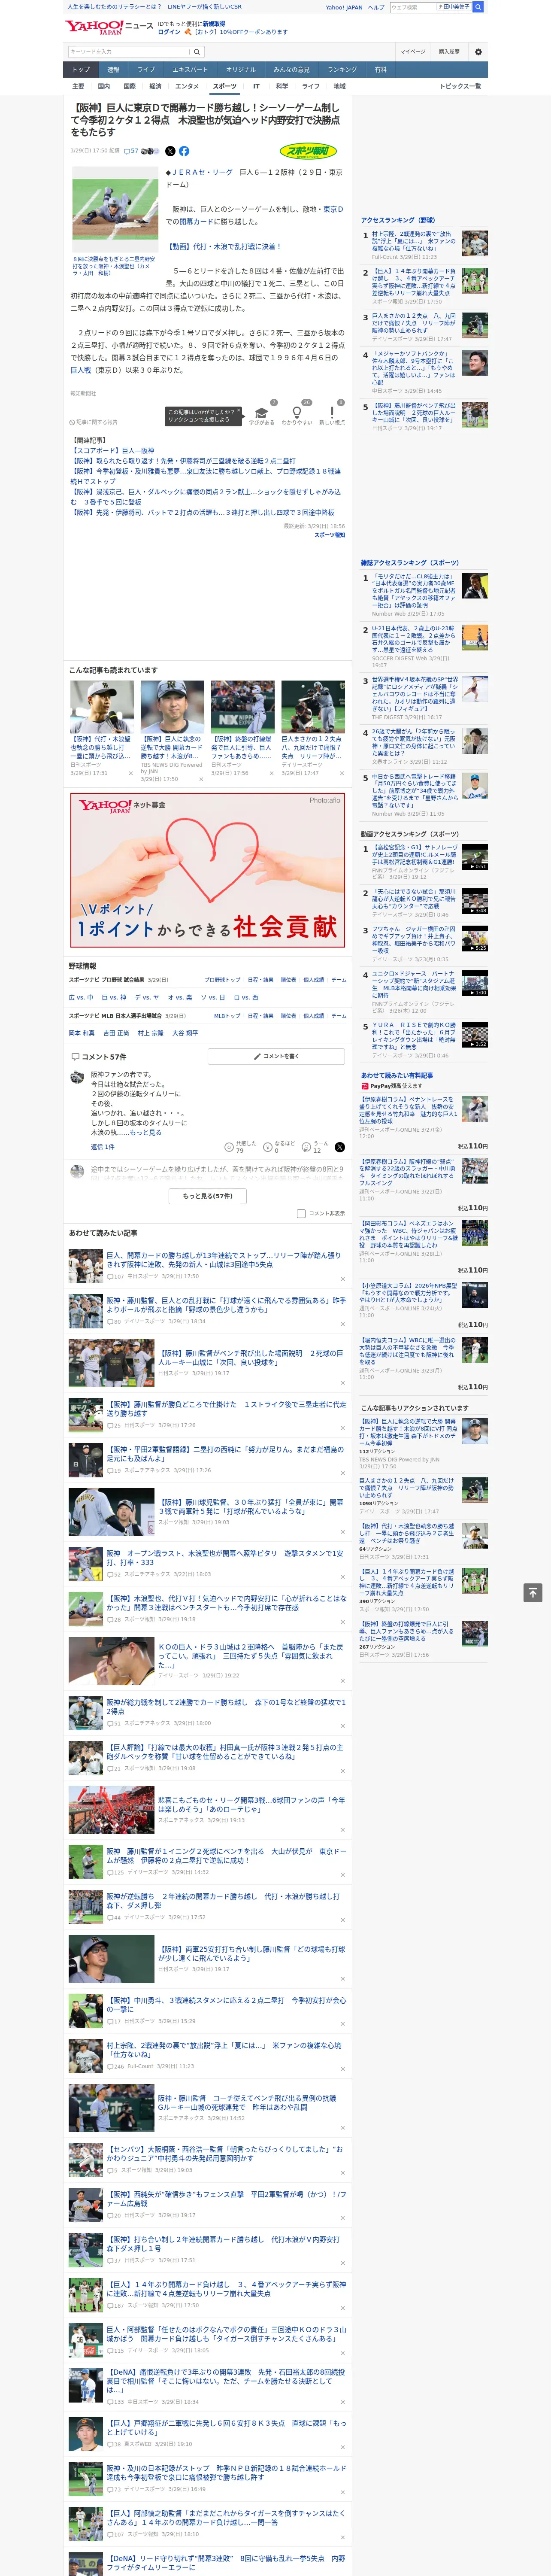Viewport: 551px width, 2576px height.
Task: Open the 順位表 link in プロ野球 row
Action: (288, 980)
